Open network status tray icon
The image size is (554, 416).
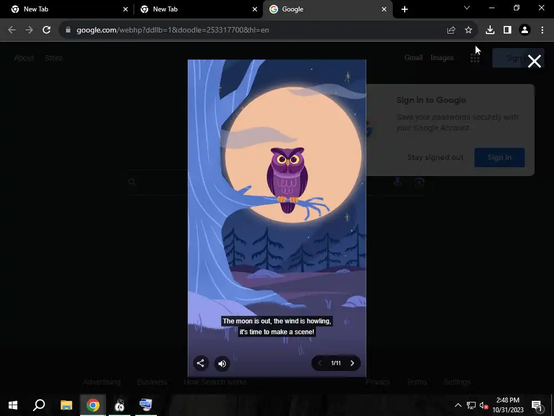pyautogui.click(x=471, y=405)
